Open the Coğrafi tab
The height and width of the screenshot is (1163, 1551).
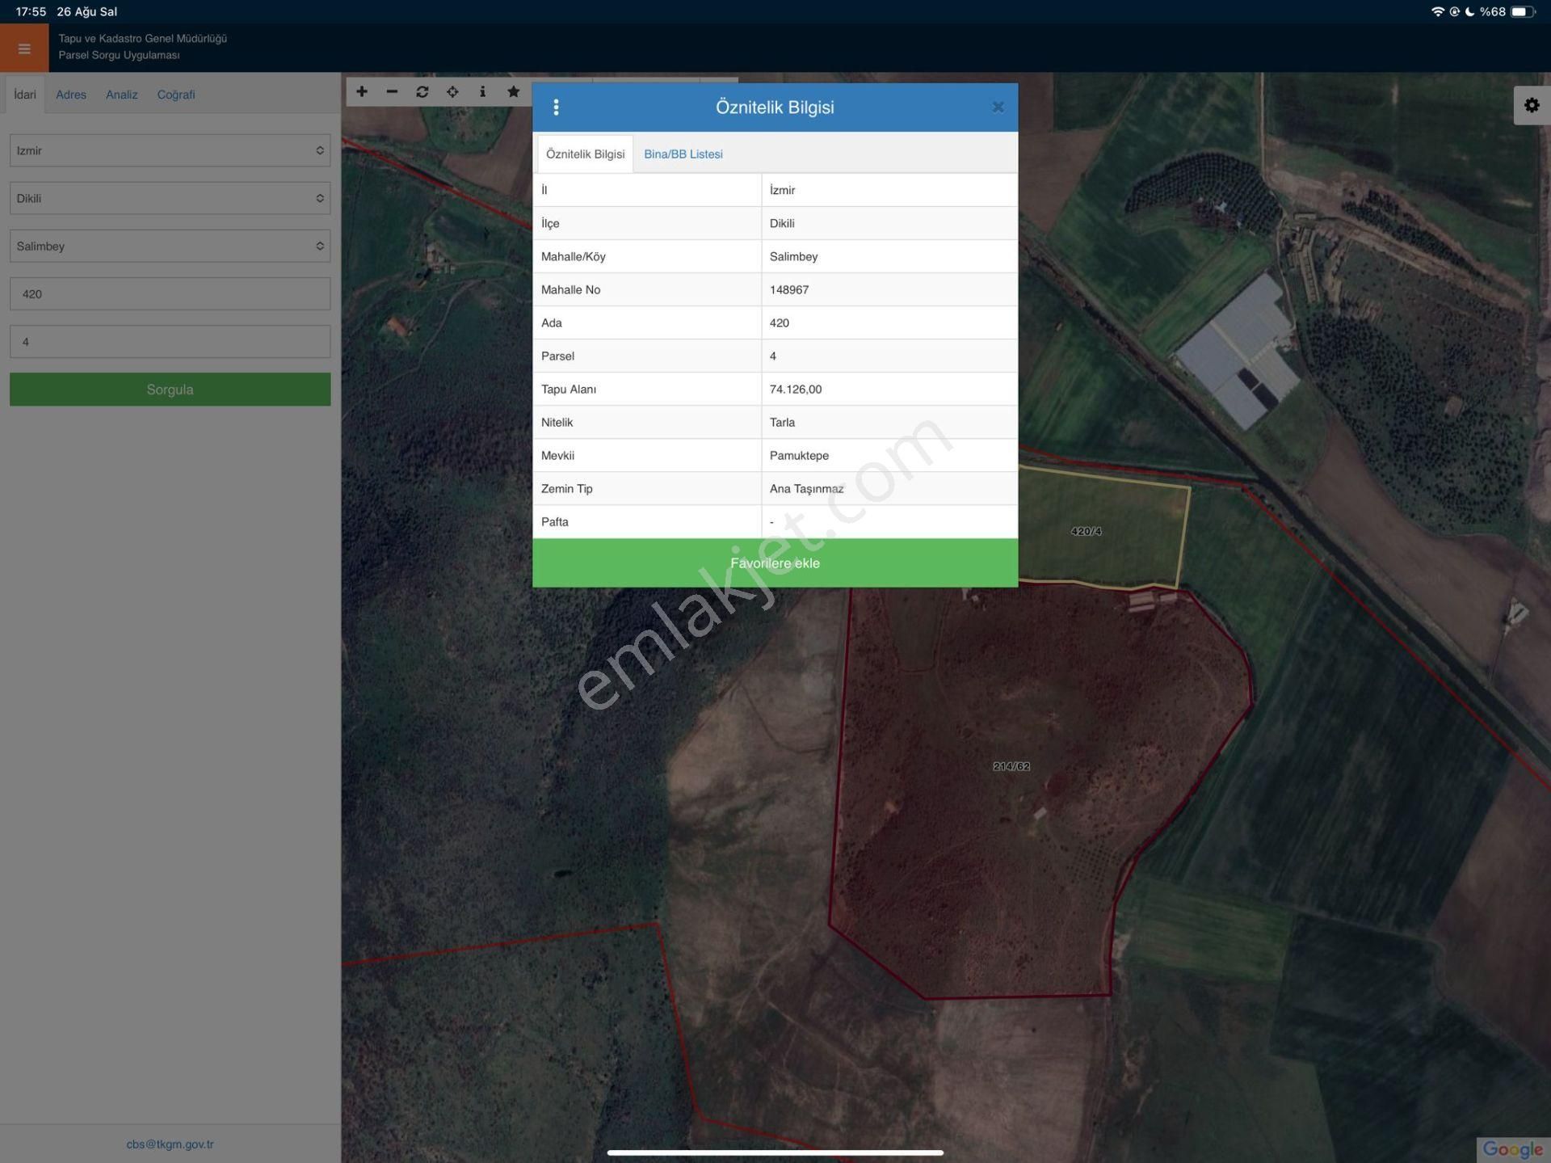point(175,95)
